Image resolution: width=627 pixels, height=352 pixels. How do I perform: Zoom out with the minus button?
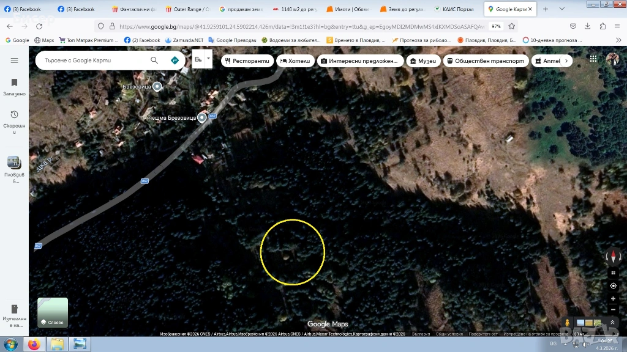613,310
